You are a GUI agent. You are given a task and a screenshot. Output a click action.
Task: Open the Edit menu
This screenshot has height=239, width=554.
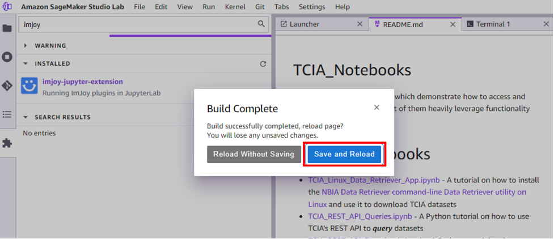(x=161, y=7)
